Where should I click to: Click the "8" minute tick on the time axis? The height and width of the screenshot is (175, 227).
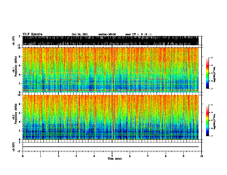166,156
